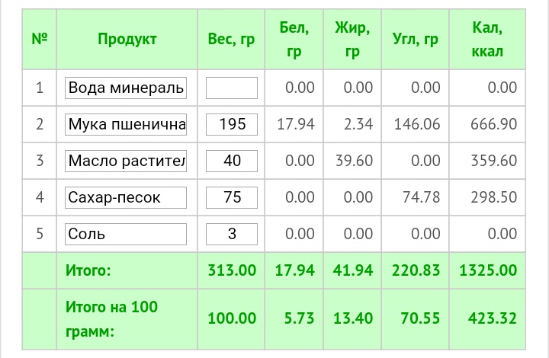
Task: Select the weight box with value 75
Action: (x=232, y=197)
